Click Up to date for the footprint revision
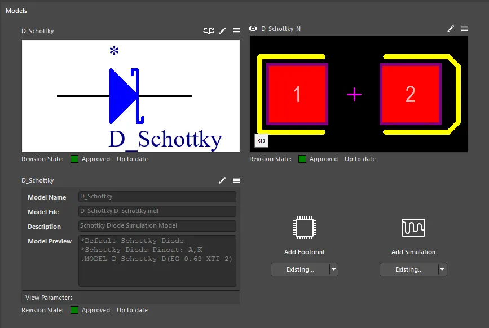 [x=360, y=159]
